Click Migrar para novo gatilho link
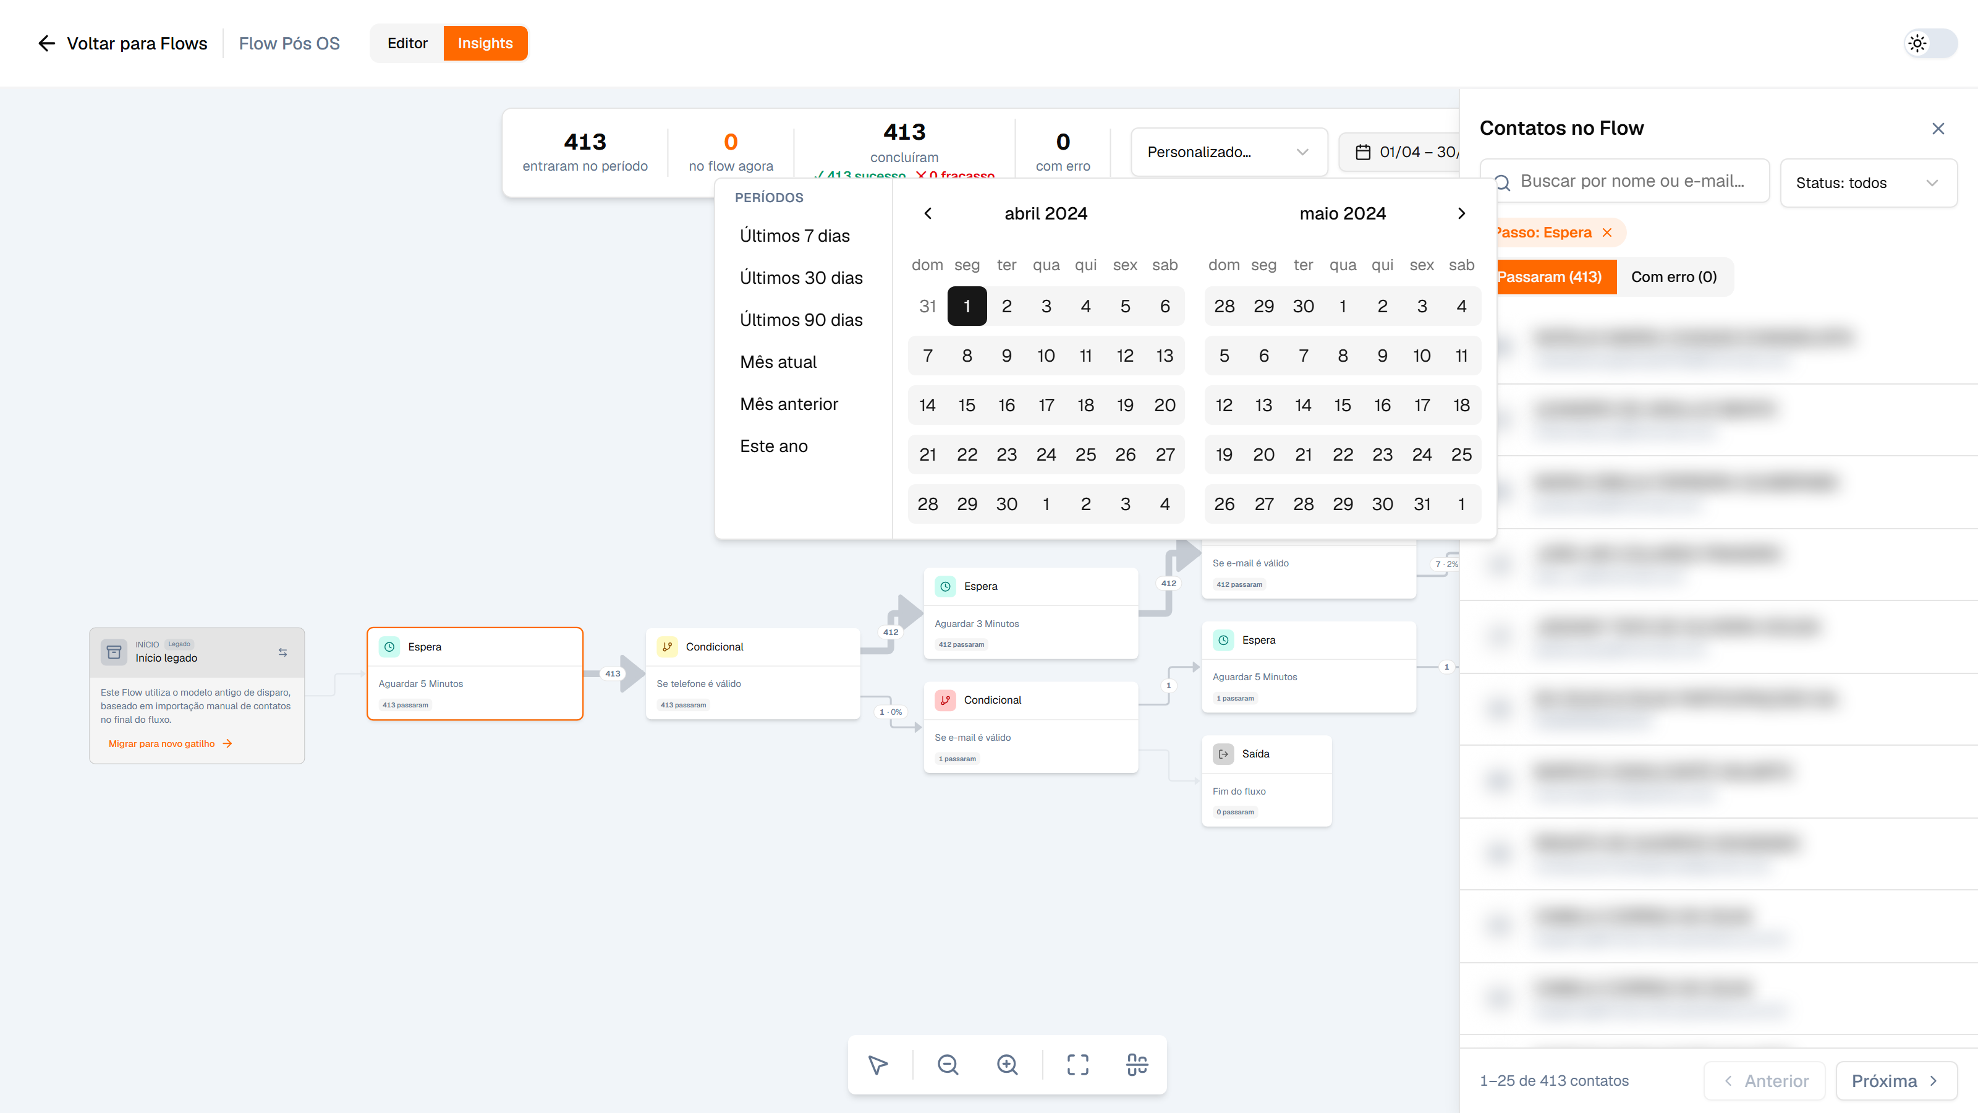This screenshot has height=1113, width=1978. pos(170,743)
